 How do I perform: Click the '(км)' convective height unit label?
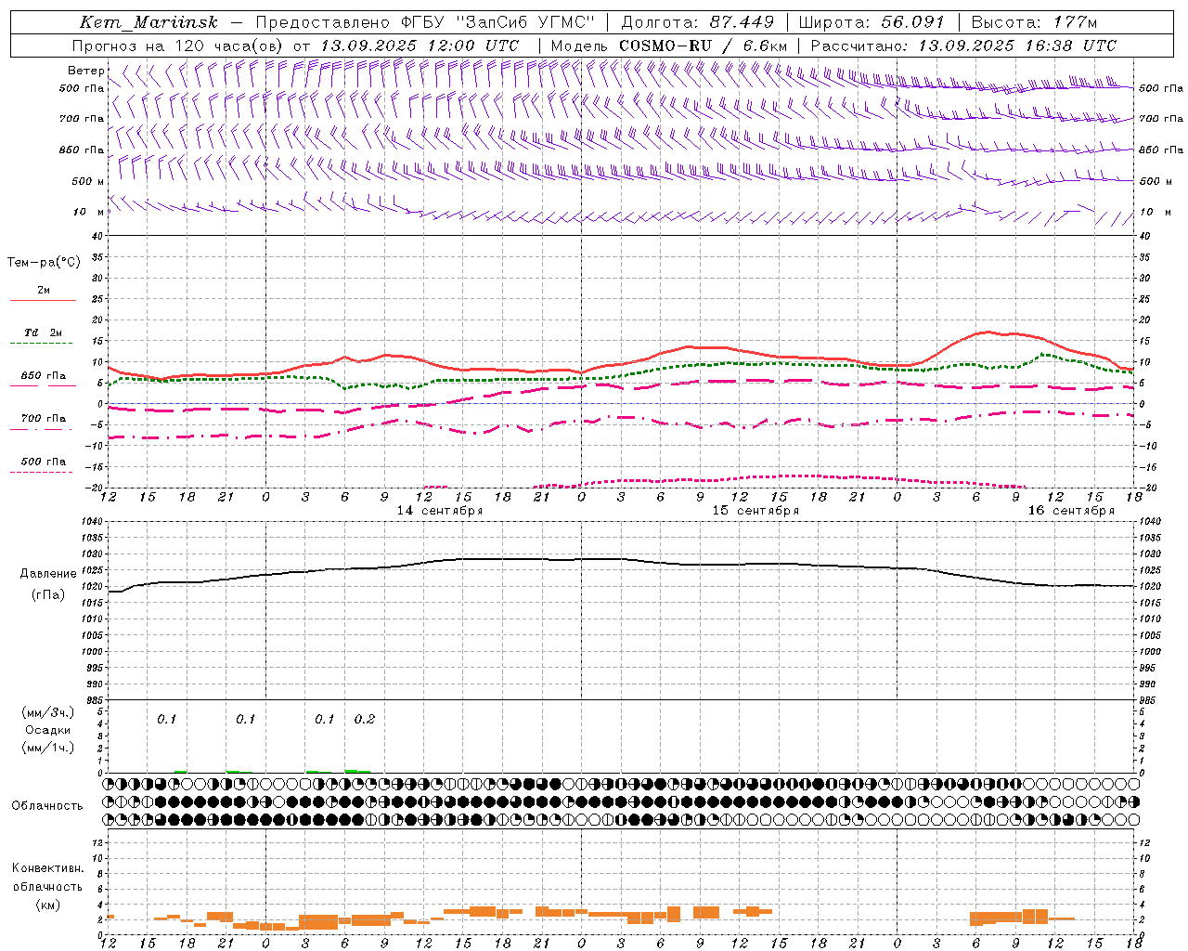(47, 905)
